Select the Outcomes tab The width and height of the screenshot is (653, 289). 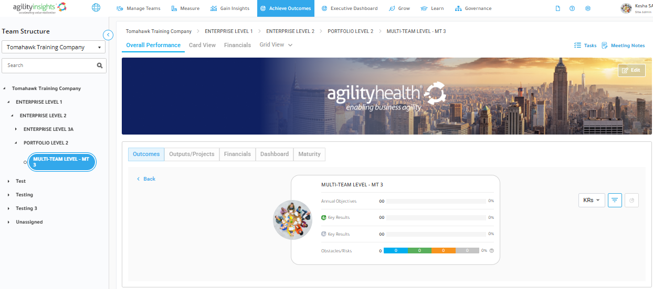[146, 154]
